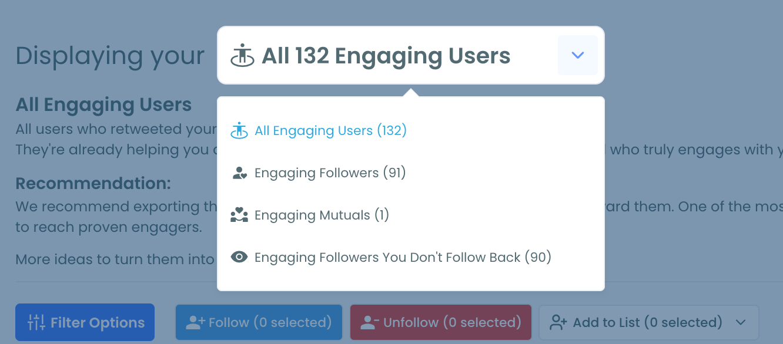Click the remove-person icon on Unfollow button
The image size is (783, 344).
click(x=370, y=322)
